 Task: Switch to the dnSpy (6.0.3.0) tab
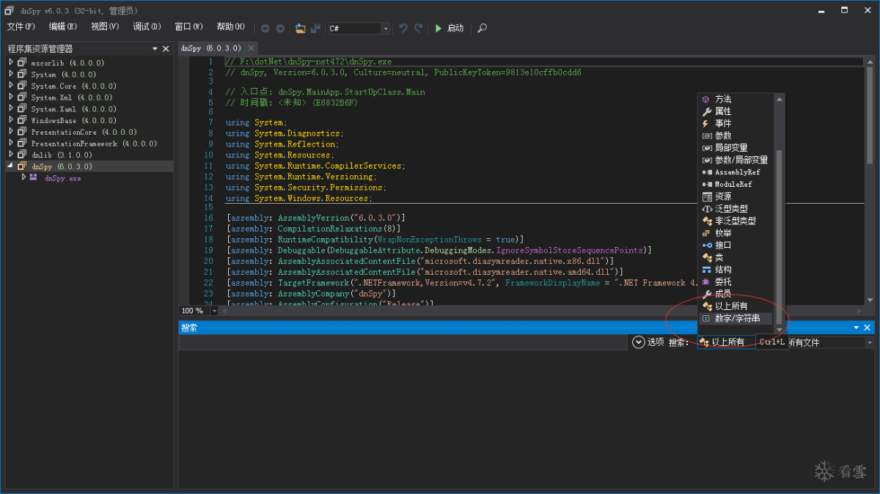click(x=210, y=48)
